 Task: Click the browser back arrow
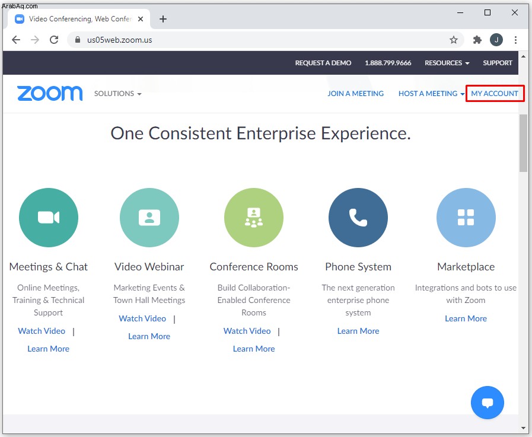(16, 40)
